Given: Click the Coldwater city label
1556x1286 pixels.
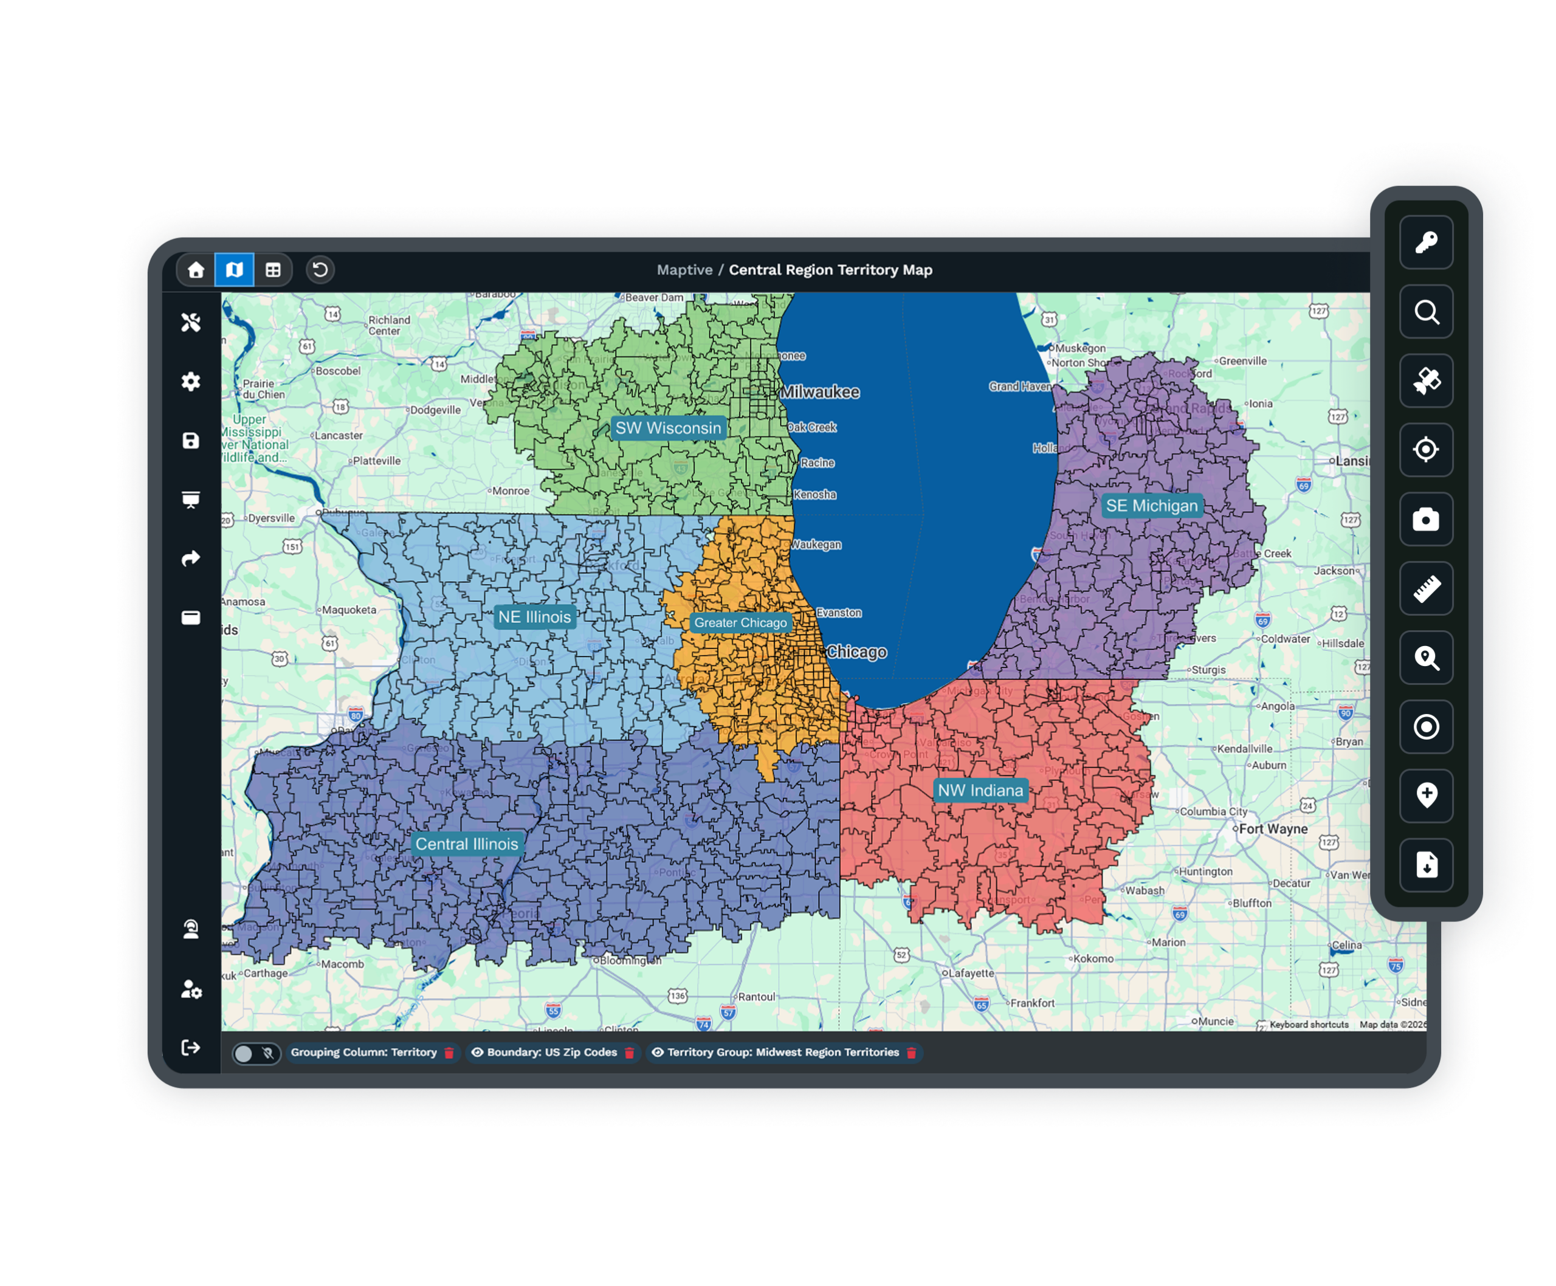Looking at the screenshot, I should click(1285, 639).
